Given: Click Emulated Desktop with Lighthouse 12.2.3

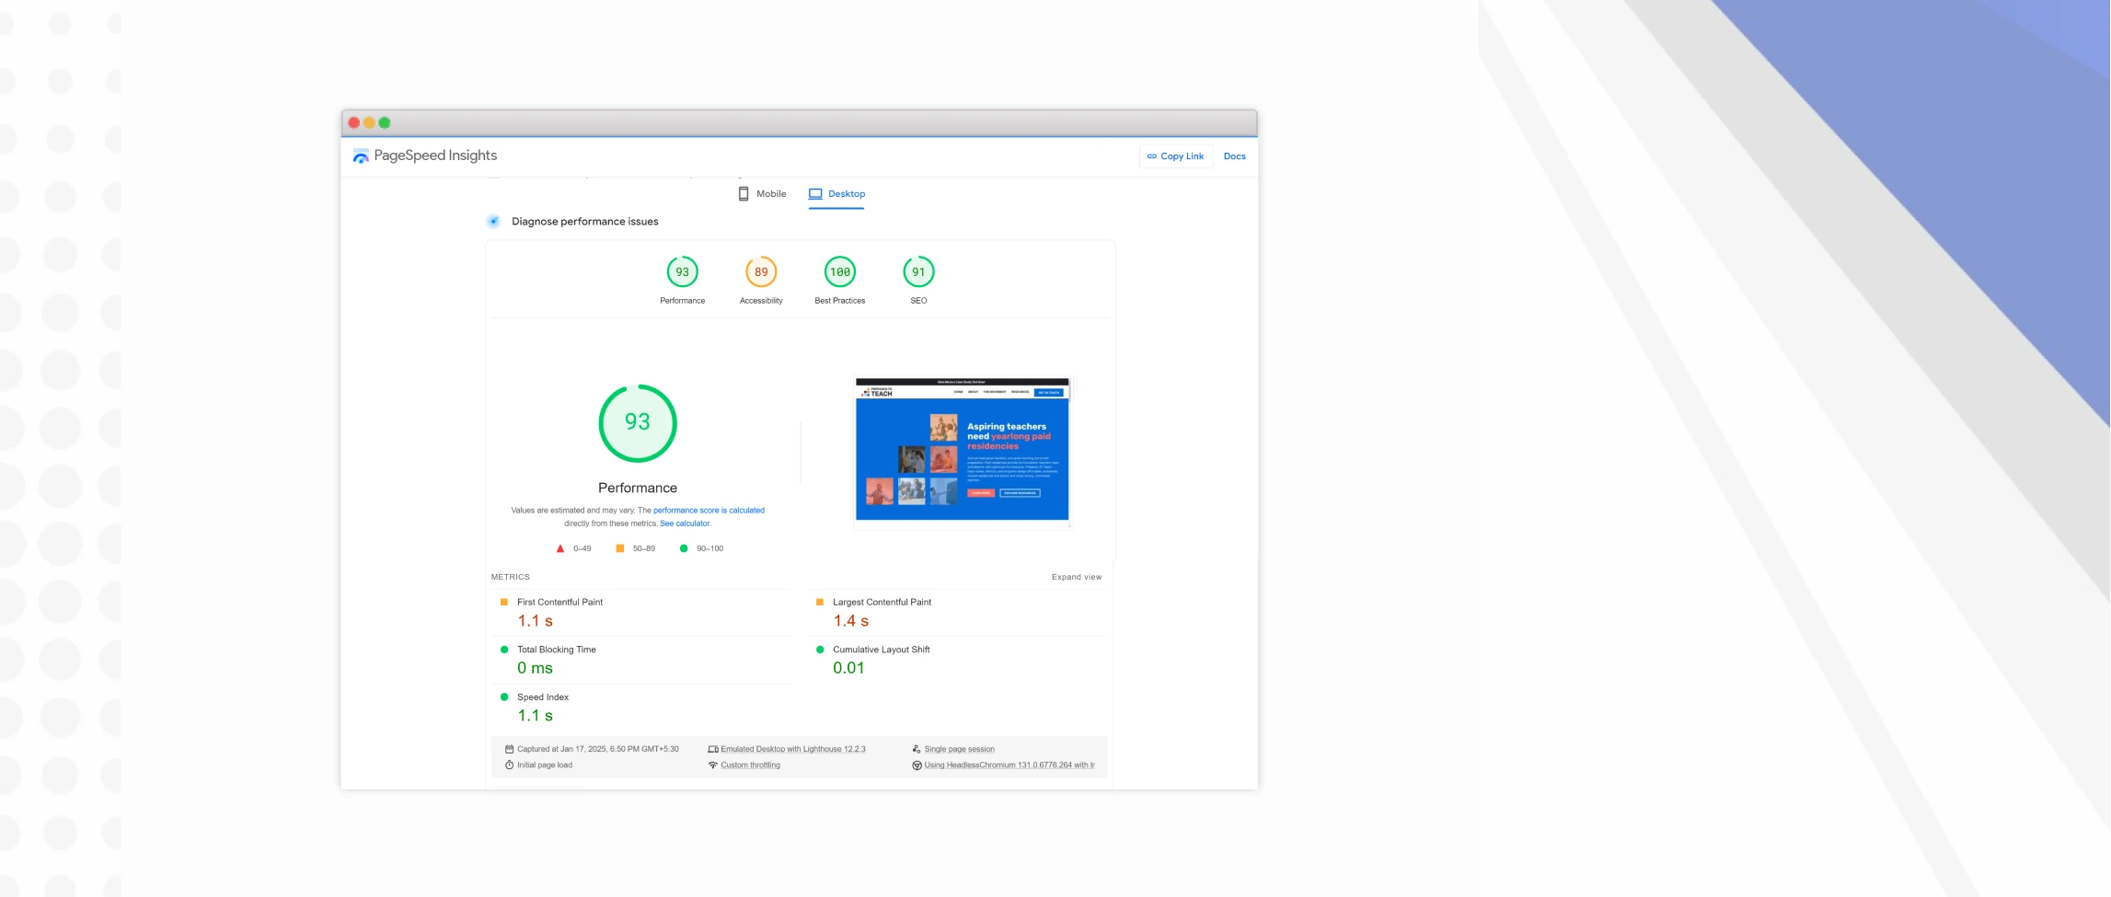Looking at the screenshot, I should 792,749.
